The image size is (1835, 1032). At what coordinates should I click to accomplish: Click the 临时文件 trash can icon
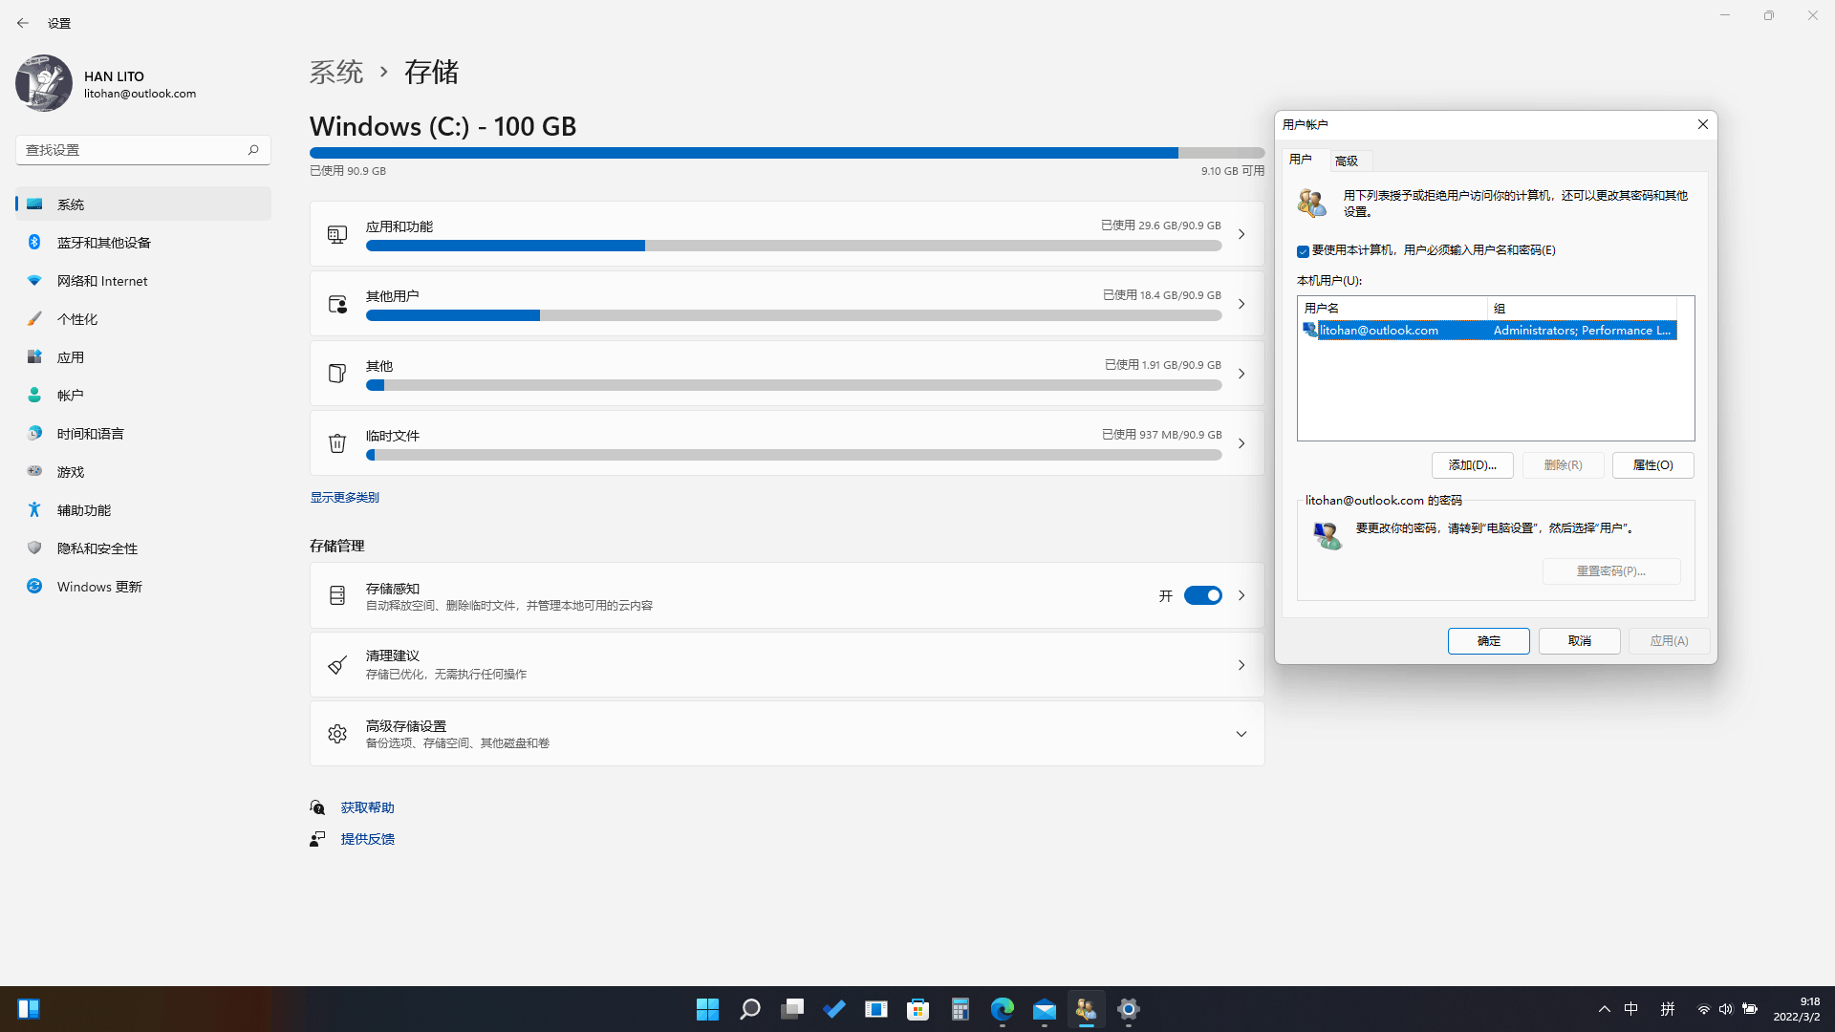click(x=336, y=443)
